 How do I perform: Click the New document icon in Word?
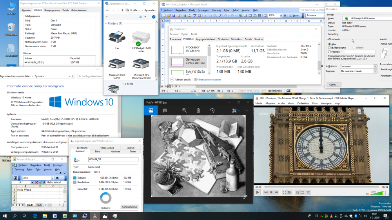pyautogui.click(x=164, y=16)
